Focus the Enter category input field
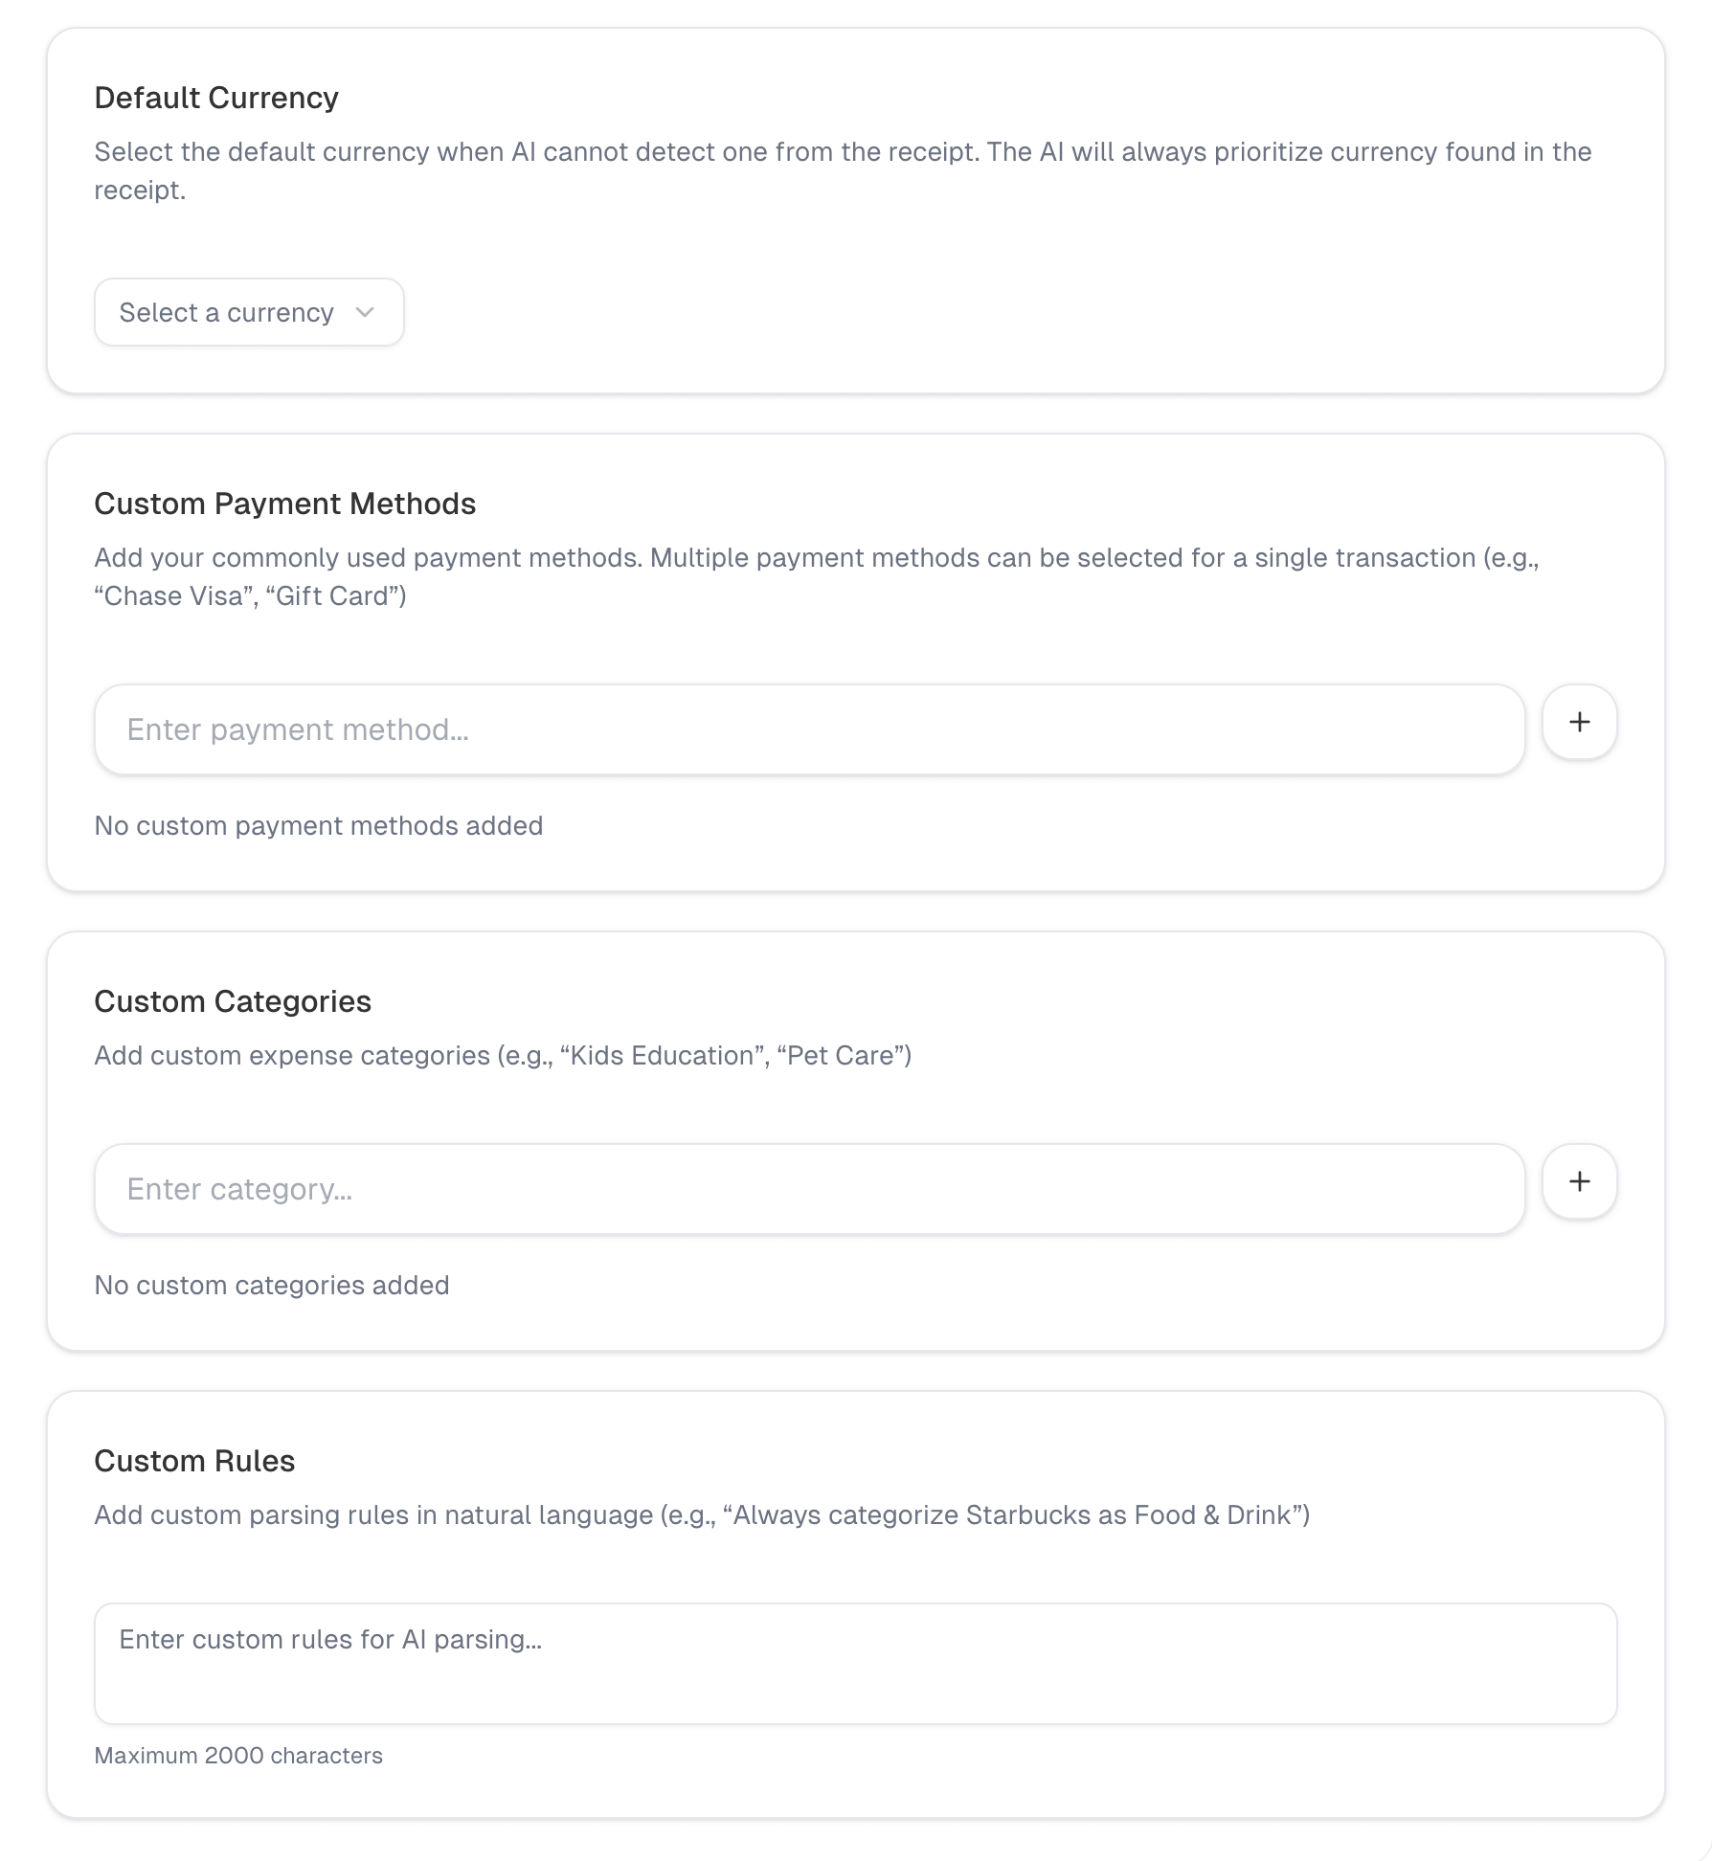1712x1861 pixels. click(x=809, y=1189)
